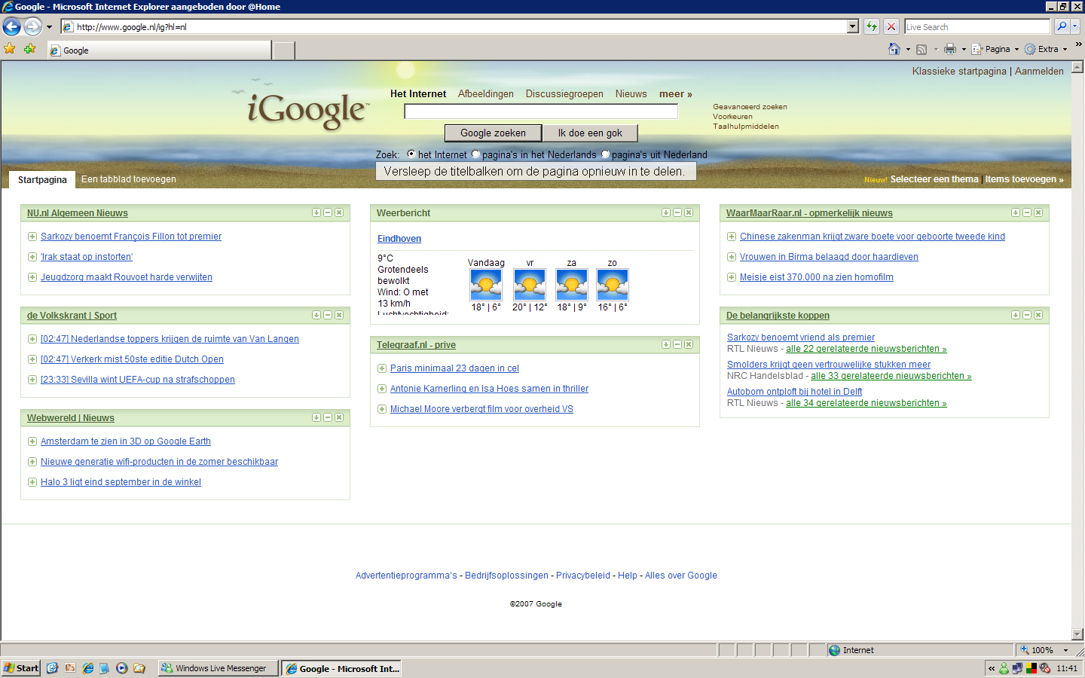Focus the Google search text box
1085x678 pixels.
(x=541, y=111)
